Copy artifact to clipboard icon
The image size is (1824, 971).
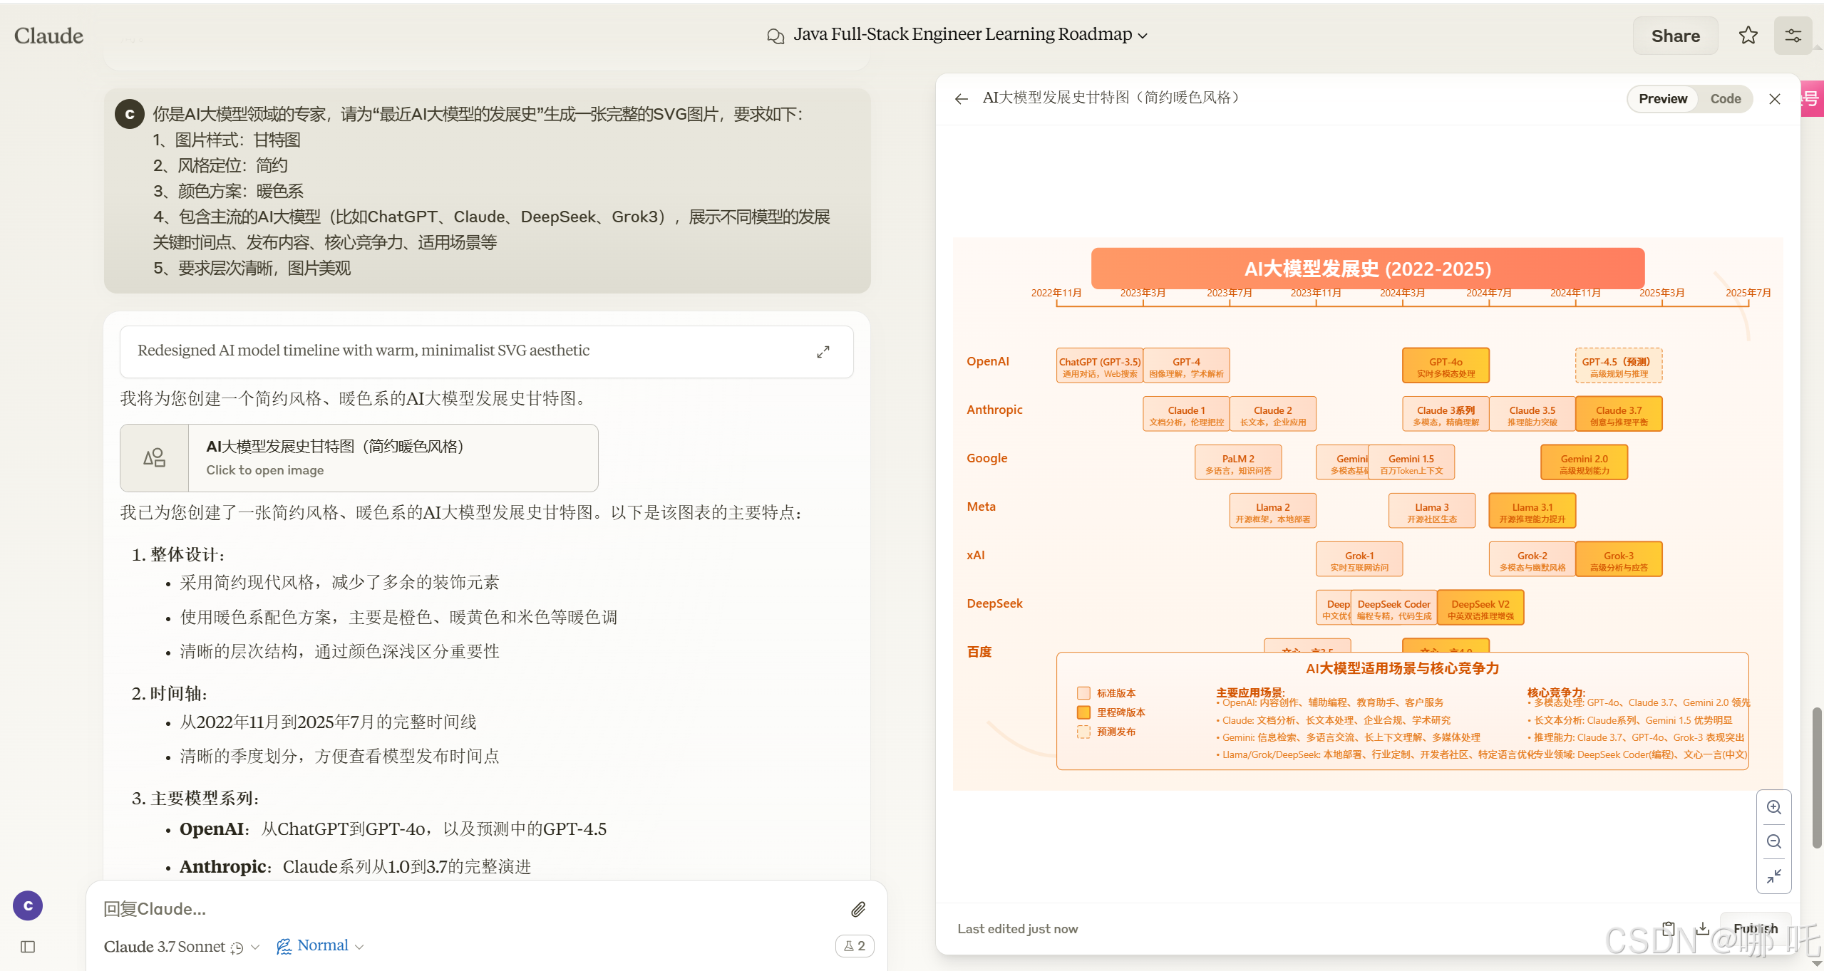tap(1669, 928)
